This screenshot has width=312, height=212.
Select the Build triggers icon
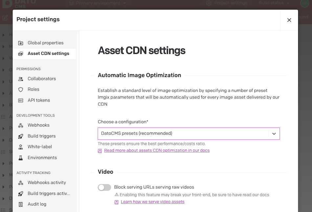pos(20,136)
